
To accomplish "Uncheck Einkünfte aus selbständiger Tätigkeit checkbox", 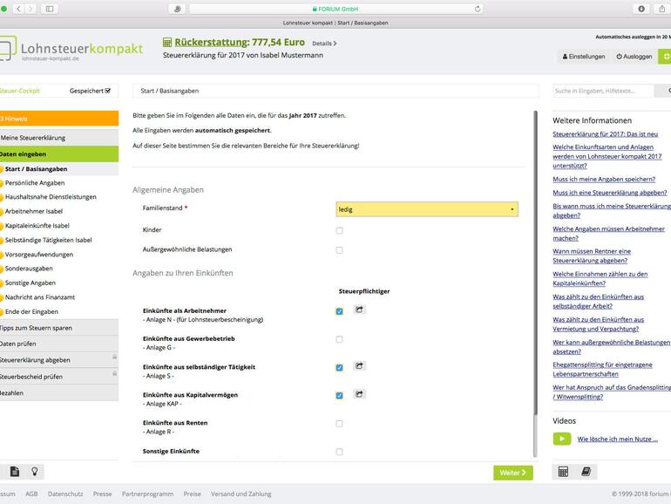I will [x=339, y=367].
